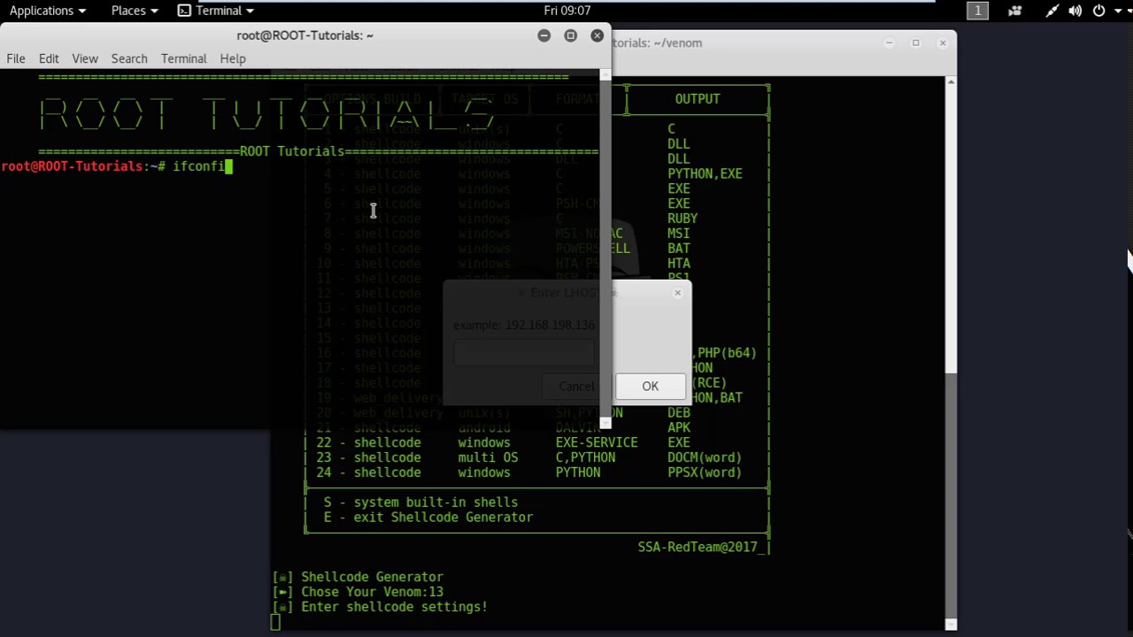Click the 'PPSX(word)' output entry
The width and height of the screenshot is (1133, 637).
coord(705,473)
